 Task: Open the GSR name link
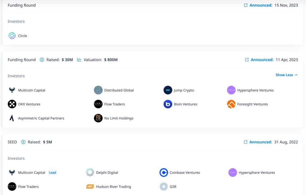173,187
